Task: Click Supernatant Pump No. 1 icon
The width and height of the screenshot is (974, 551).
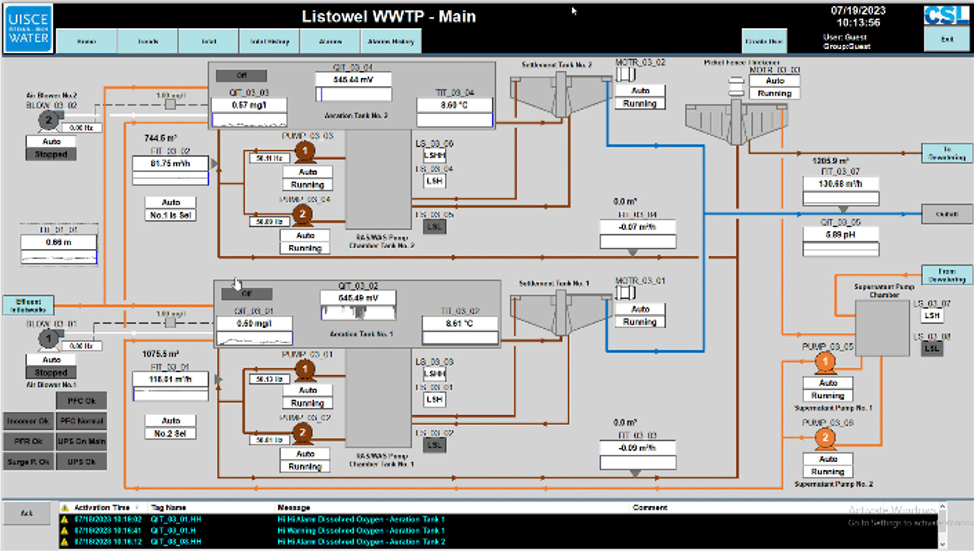Action: (x=825, y=362)
